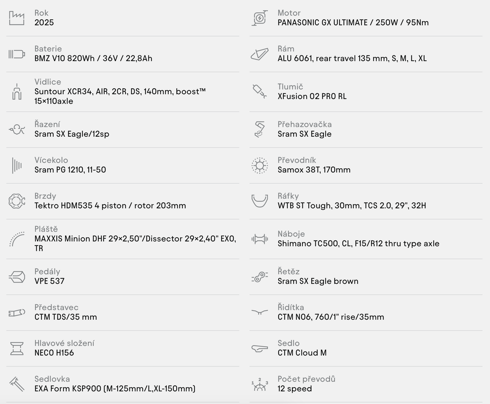Click the Sram PG 1210 cassette value
This screenshot has width=490, height=404.
(x=70, y=170)
